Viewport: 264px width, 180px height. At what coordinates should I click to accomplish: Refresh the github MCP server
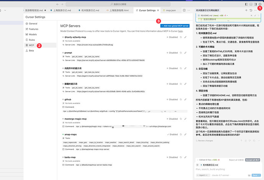click(x=181, y=100)
